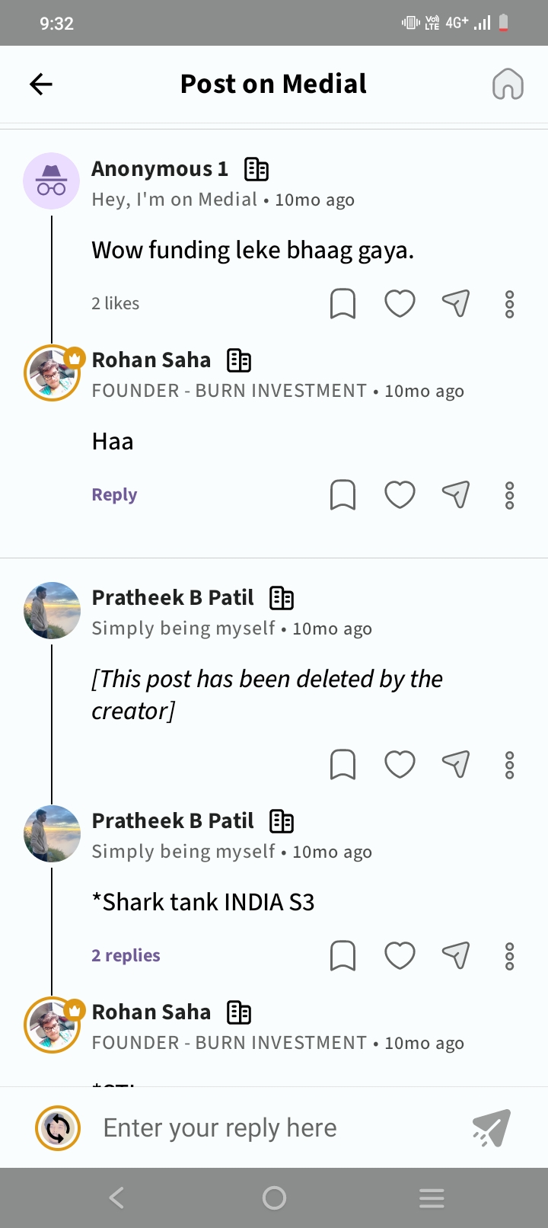Bookmark Anonymous 1's comment
This screenshot has height=1228, width=548.
point(342,303)
